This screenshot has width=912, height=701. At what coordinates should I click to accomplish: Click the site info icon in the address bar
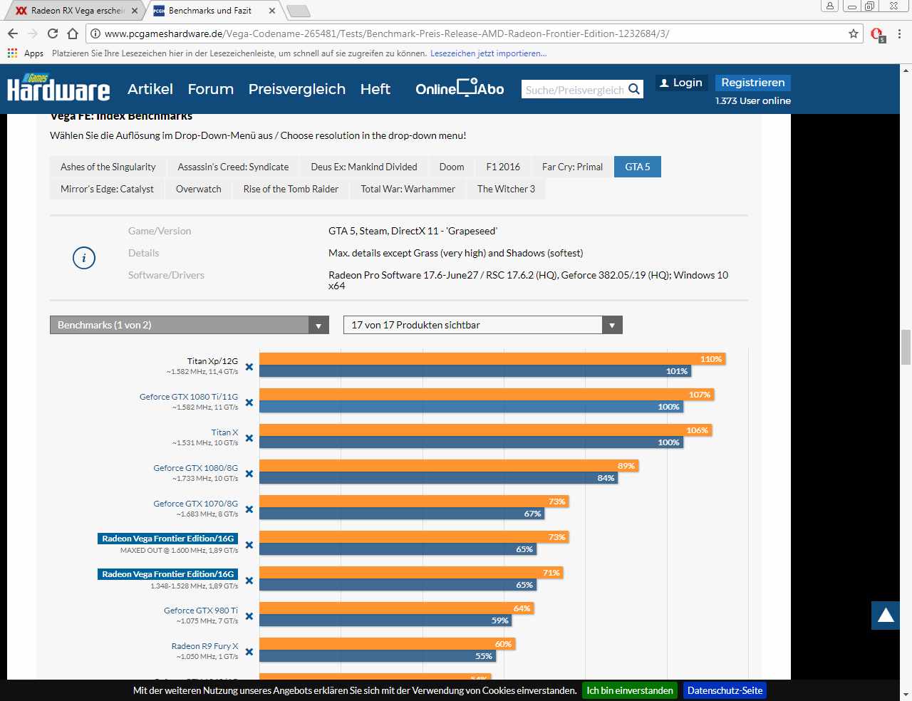click(x=95, y=33)
